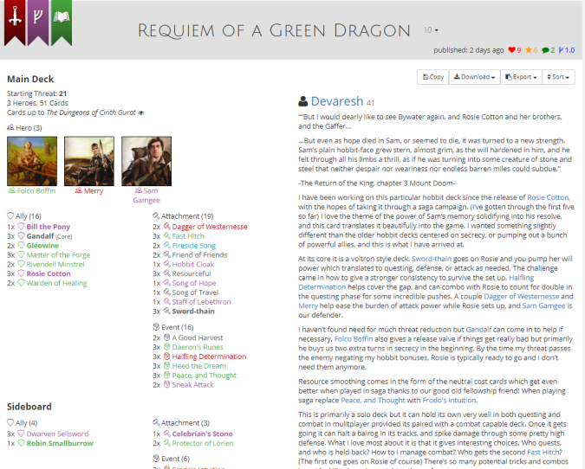Click the blue 1.0 version icon
585x469 pixels.
(566, 50)
